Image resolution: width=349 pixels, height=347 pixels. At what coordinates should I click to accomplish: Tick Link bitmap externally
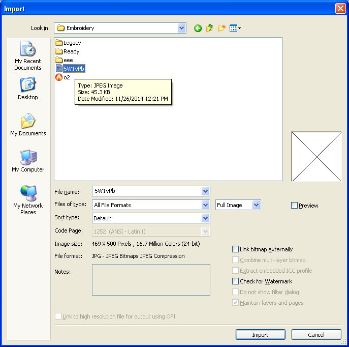pyautogui.click(x=235, y=249)
